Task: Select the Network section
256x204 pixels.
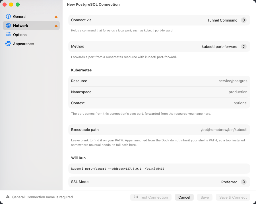Action: [x=31, y=25]
